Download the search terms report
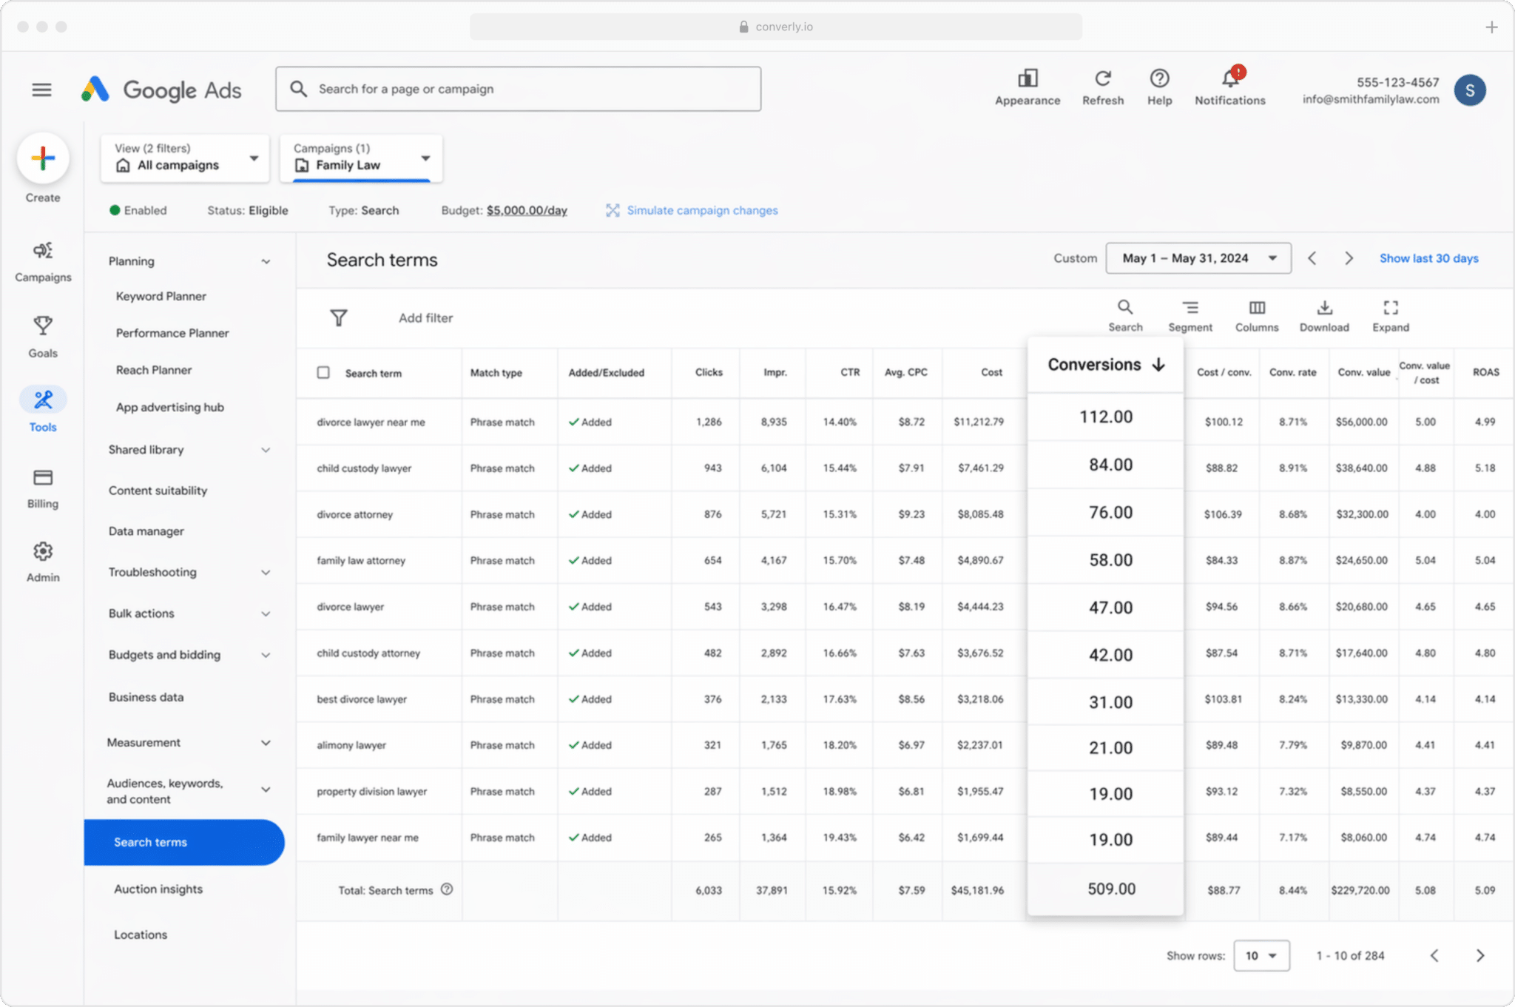 tap(1324, 316)
